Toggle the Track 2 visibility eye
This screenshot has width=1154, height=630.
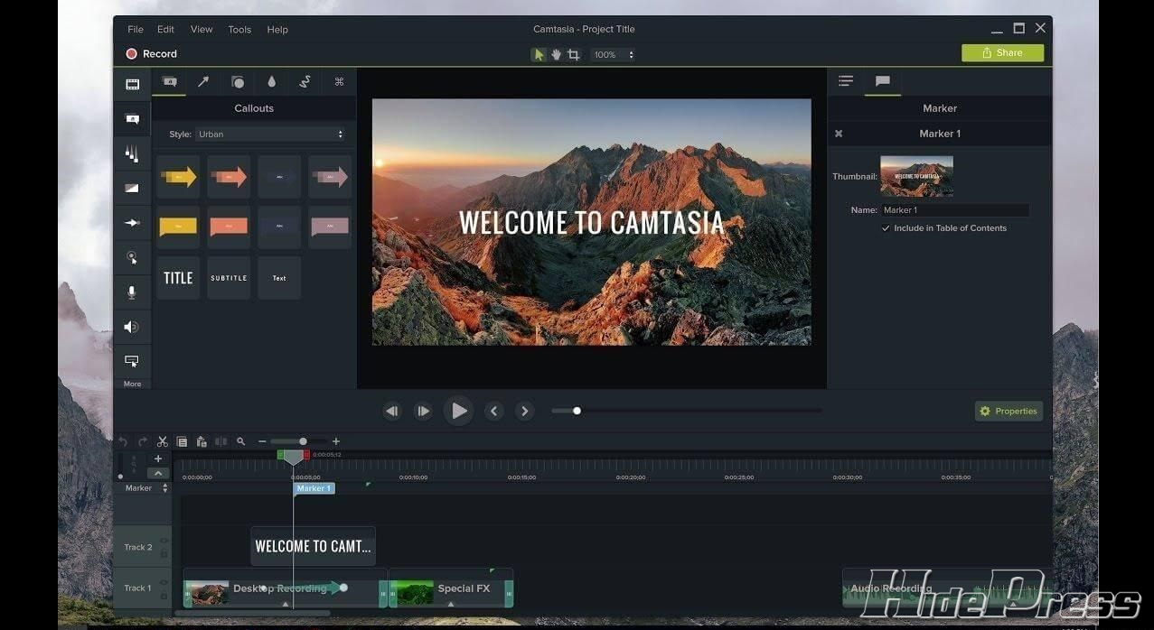click(164, 542)
